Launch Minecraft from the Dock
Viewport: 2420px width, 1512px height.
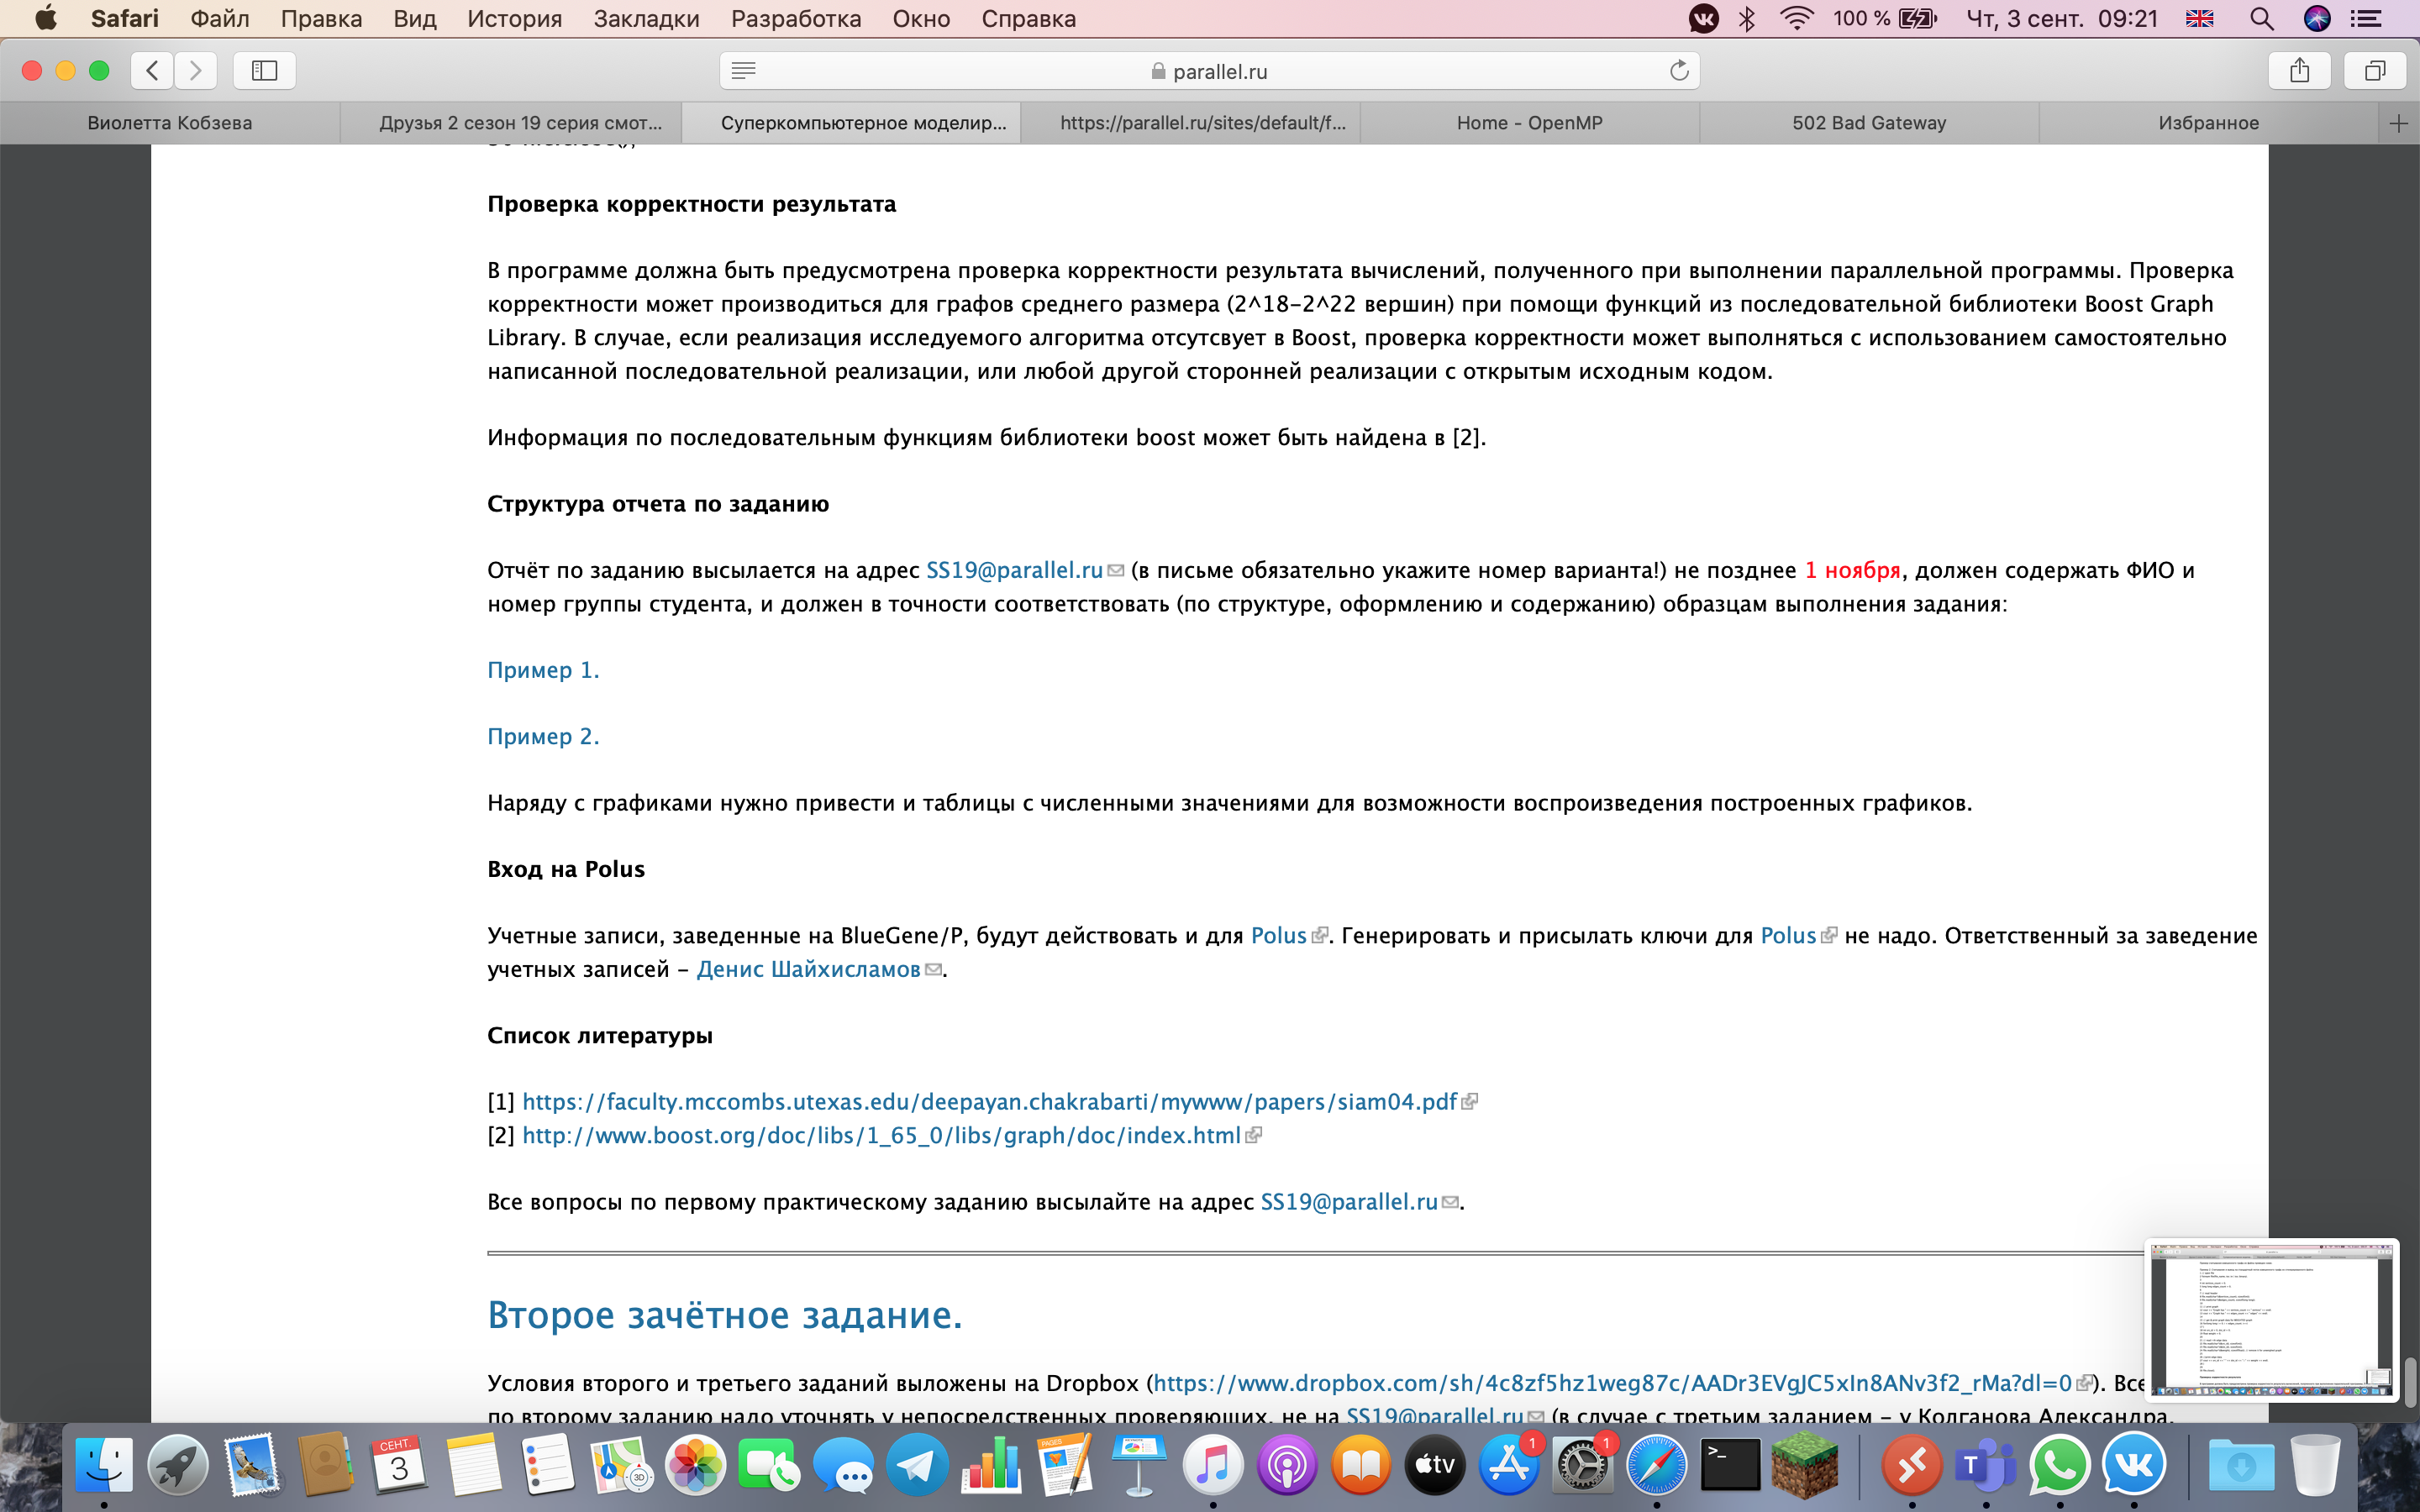tap(1805, 1465)
